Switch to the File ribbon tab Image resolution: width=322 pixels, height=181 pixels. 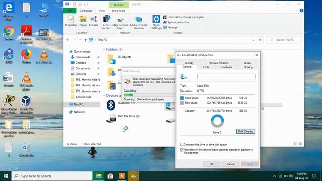(x=70, y=11)
